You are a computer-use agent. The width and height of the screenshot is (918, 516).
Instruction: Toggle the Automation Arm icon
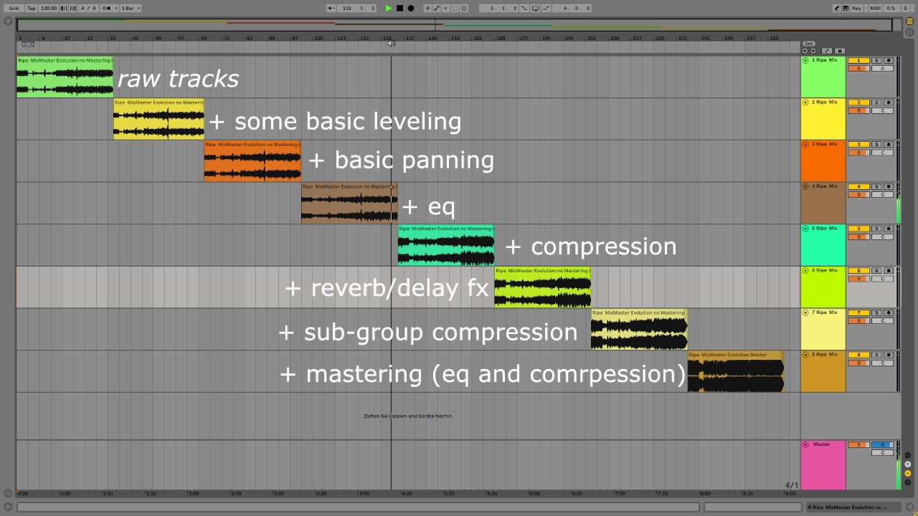pos(437,9)
